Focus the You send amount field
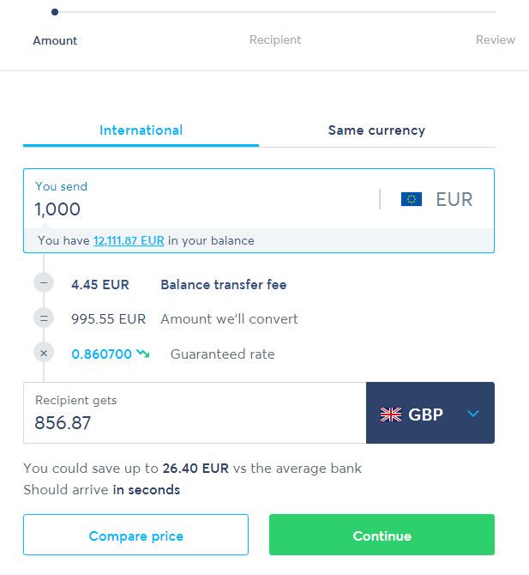This screenshot has height=575, width=529. click(x=197, y=209)
